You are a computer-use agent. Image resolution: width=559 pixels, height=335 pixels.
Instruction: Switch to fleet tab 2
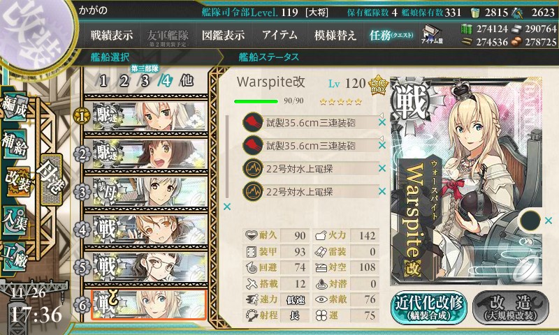point(124,81)
